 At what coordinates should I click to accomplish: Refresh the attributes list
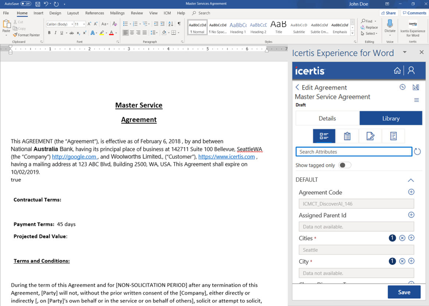click(417, 152)
